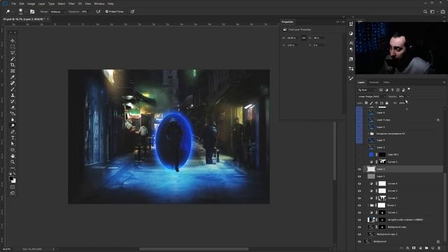Click the Delete layer trash icon
This screenshot has width=448, height=252.
pos(439,248)
